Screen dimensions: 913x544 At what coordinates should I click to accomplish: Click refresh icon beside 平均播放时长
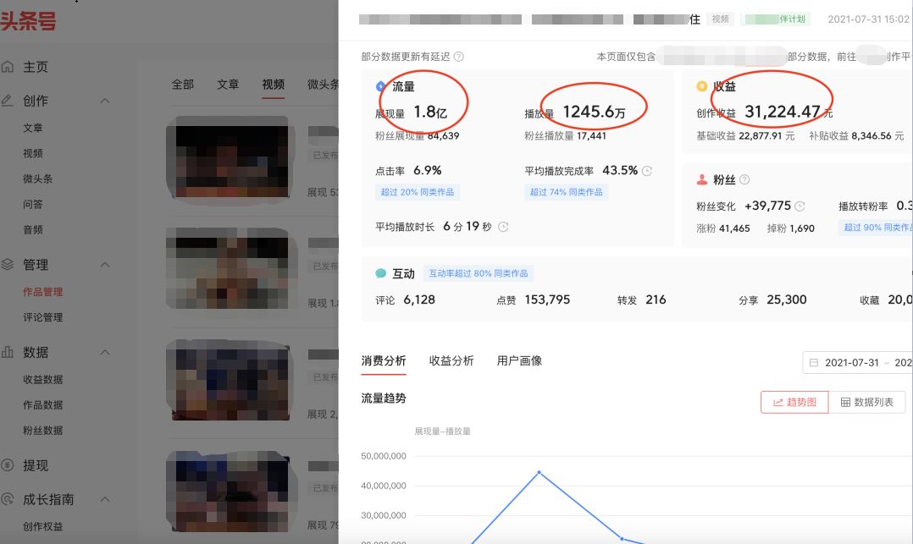503,227
